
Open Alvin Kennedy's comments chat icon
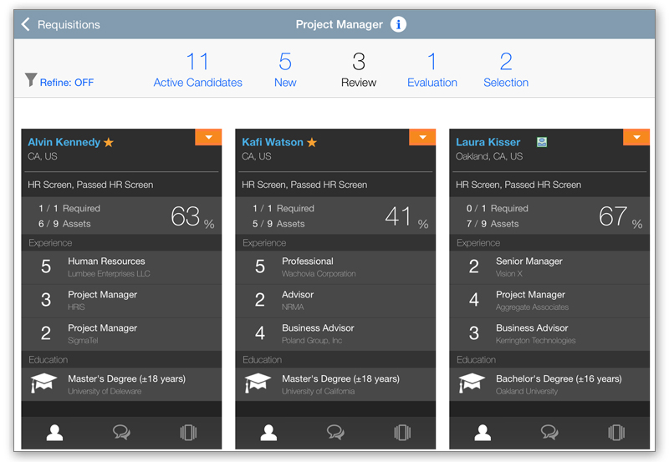pos(121,433)
